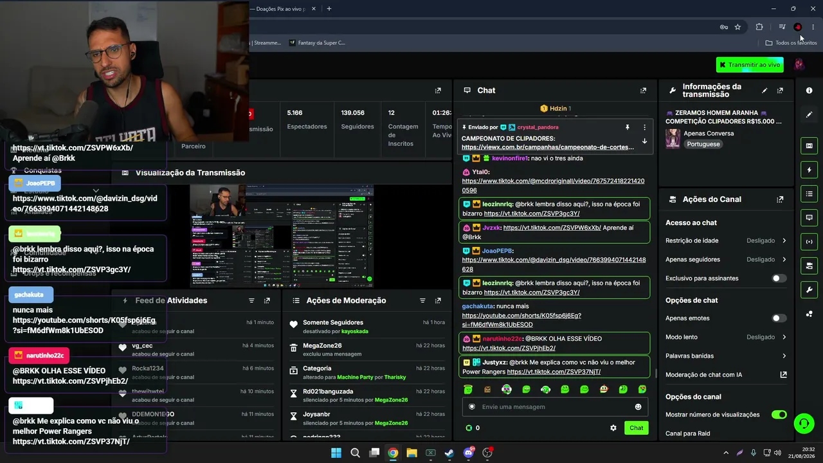Screen dimensions: 823x463
Task: Pop out the Informações da transmissão panel
Action: point(780,91)
